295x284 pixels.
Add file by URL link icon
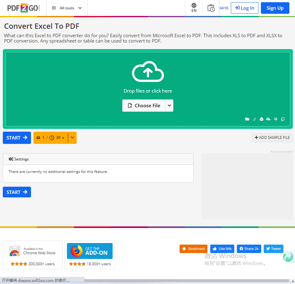[254, 119]
